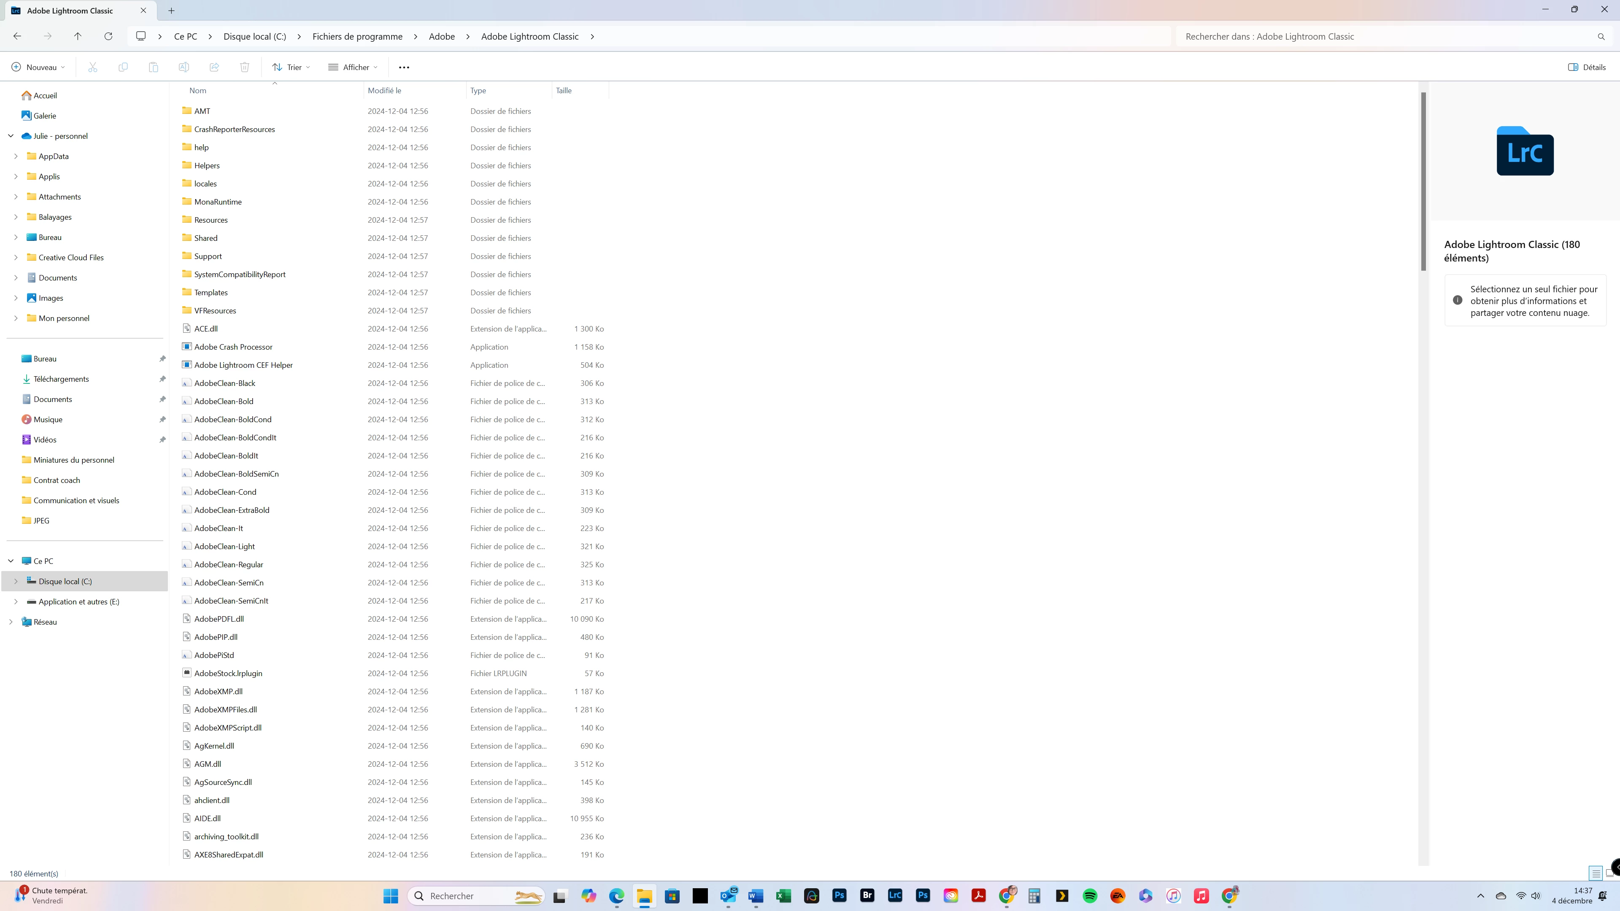Click the Delete trash icon in toolbar
1620x911 pixels.
245,67
